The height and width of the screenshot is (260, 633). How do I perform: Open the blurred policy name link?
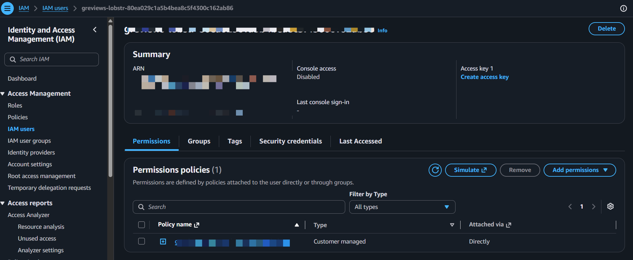click(x=232, y=243)
